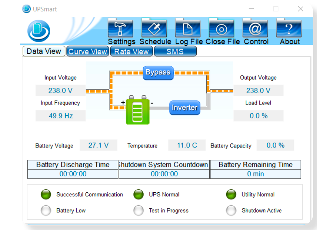Click the Bypass button in the diagram

pyautogui.click(x=158, y=73)
